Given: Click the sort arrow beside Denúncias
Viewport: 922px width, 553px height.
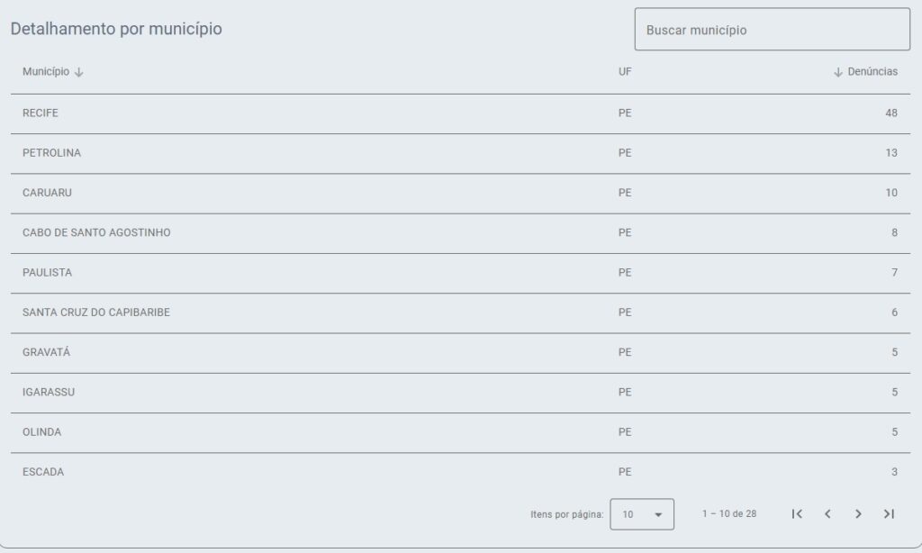Looking at the screenshot, I should coord(838,72).
